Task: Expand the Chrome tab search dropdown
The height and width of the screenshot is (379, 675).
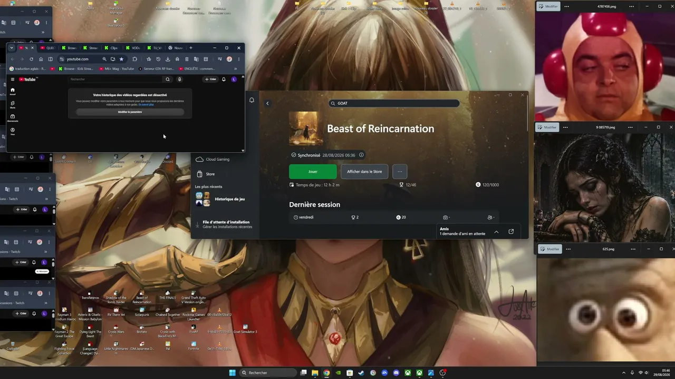Action: 12,48
